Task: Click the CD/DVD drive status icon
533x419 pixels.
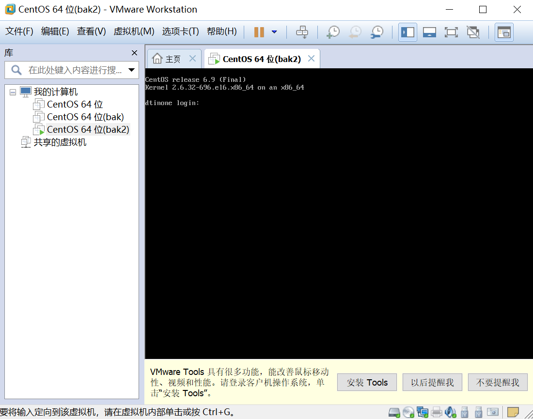Action: [x=408, y=412]
